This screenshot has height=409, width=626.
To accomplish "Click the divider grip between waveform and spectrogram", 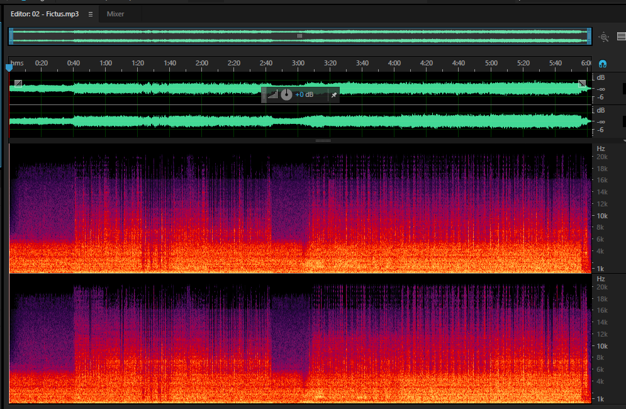I will pyautogui.click(x=323, y=140).
